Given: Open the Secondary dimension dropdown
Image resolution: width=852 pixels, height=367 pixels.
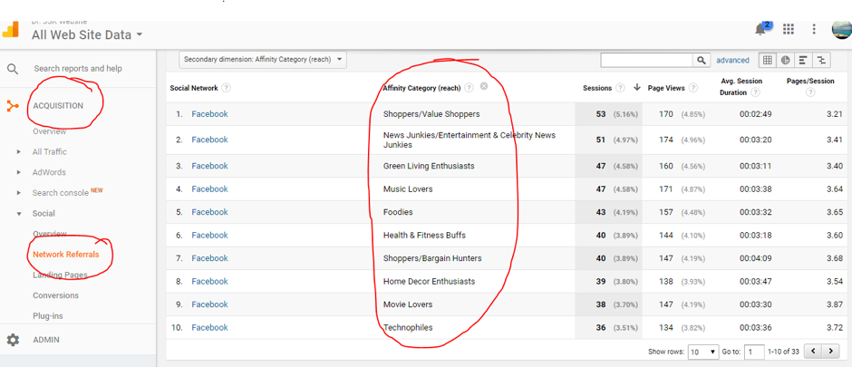Looking at the screenshot, I should pyautogui.click(x=263, y=60).
